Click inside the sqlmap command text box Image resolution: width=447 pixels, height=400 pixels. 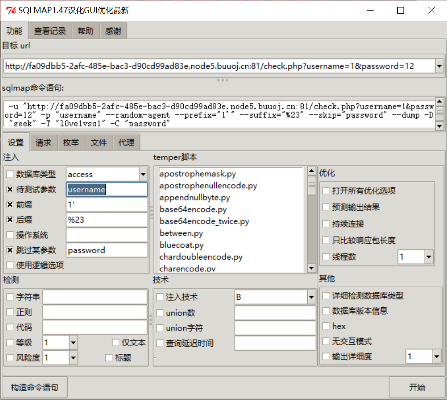[219, 114]
